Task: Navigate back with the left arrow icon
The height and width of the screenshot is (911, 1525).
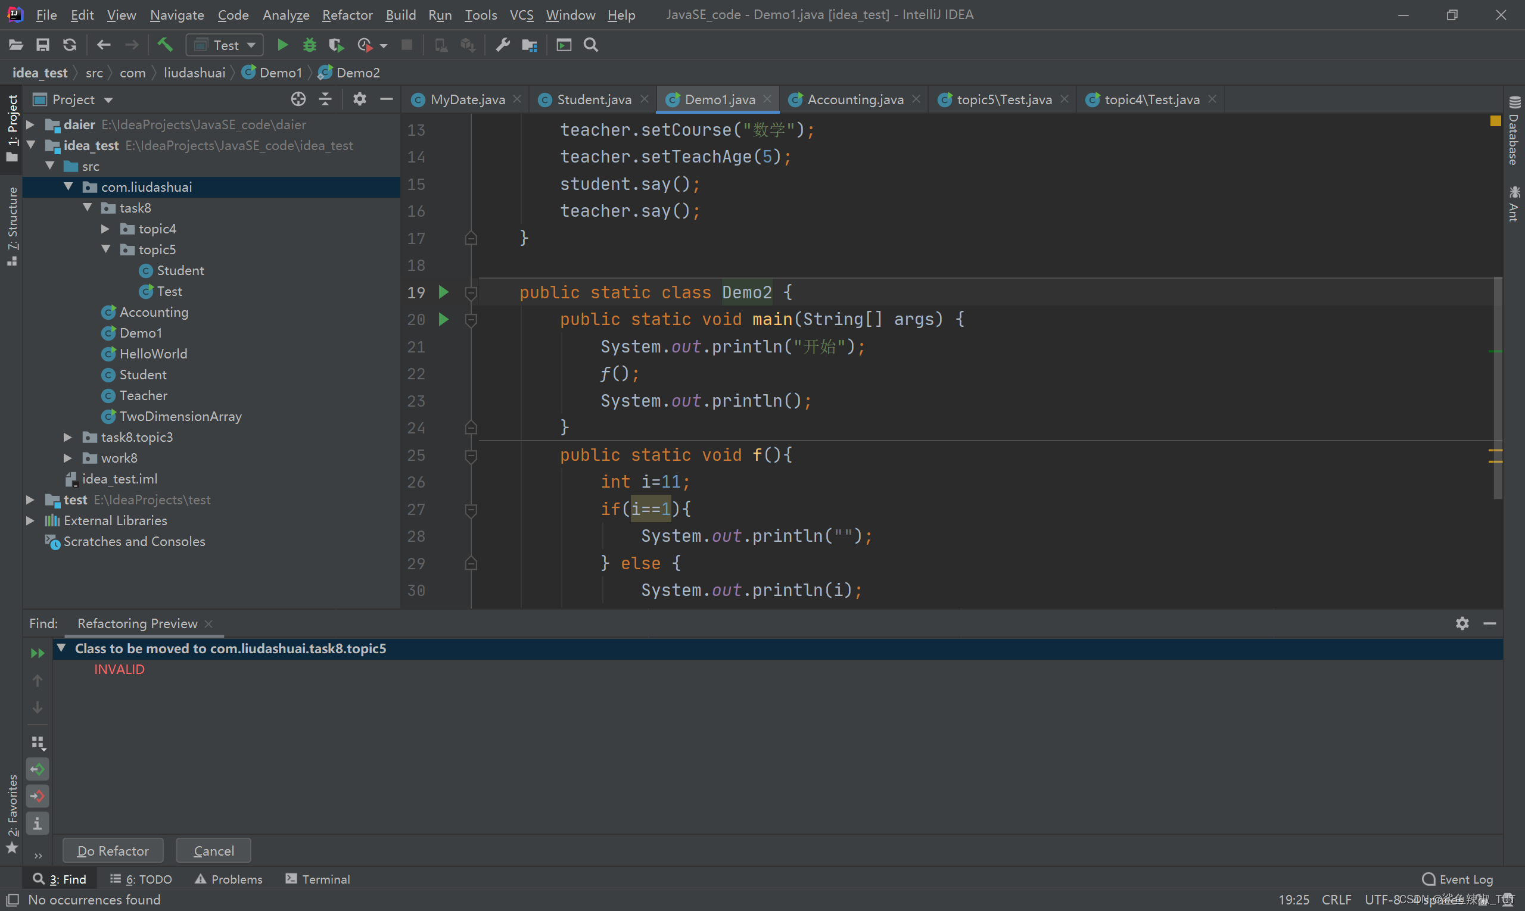Action: point(104,45)
